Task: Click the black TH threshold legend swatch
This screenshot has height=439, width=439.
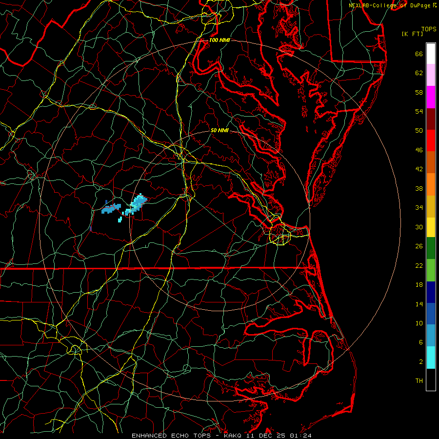Action: tap(431, 379)
